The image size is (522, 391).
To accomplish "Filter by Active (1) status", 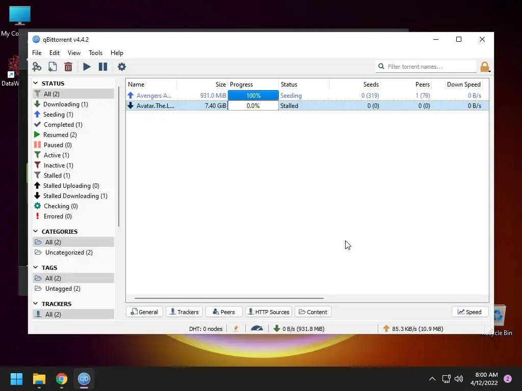I will 73,155.
